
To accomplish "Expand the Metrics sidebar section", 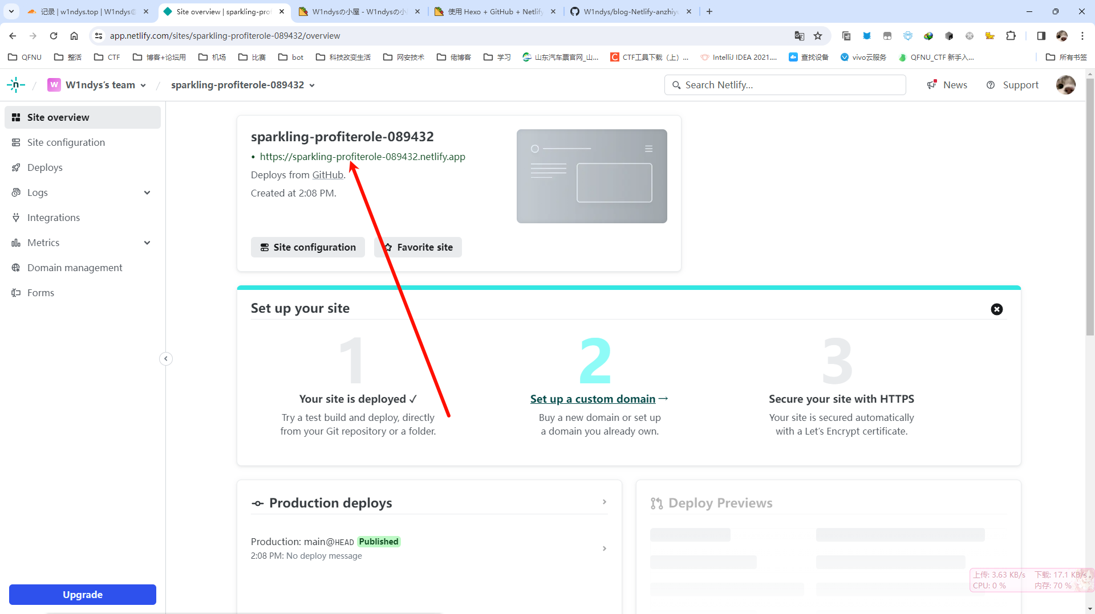I will 147,243.
